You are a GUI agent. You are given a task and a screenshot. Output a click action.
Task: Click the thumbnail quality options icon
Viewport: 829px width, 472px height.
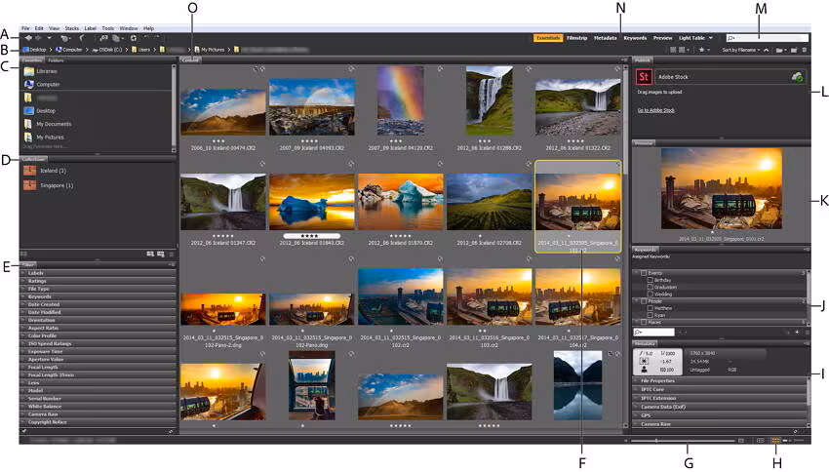pyautogui.click(x=684, y=50)
